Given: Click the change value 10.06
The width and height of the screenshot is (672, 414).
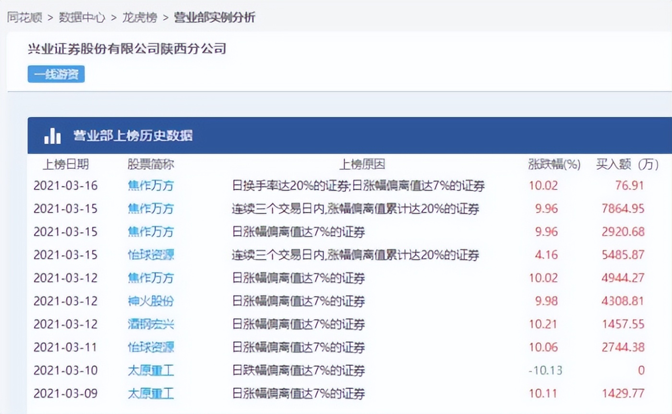Looking at the screenshot, I should tap(543, 347).
